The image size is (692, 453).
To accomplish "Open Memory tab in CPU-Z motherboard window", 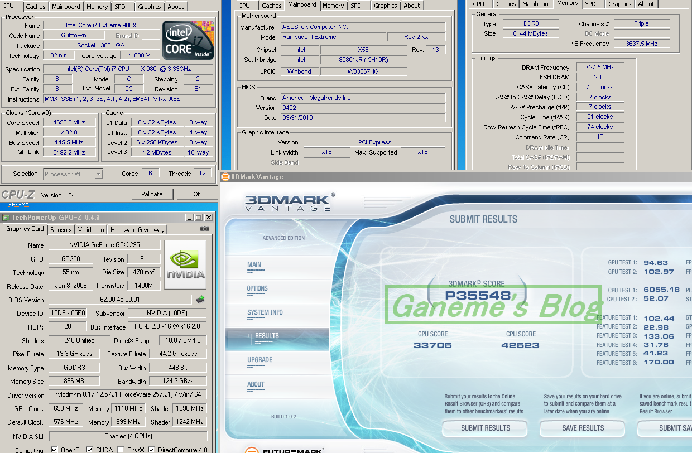I will [333, 6].
